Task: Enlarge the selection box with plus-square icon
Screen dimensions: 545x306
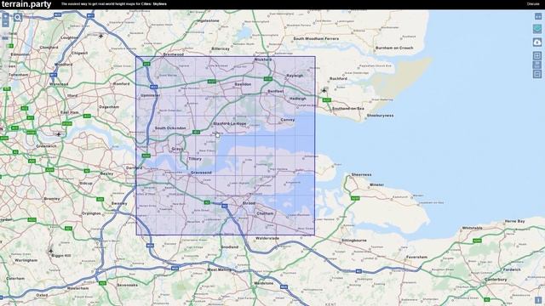Action: [537, 55]
